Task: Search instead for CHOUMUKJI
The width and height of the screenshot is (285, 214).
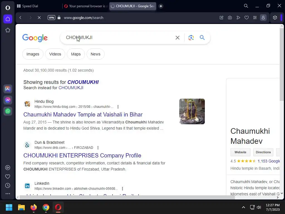Action: point(71,88)
